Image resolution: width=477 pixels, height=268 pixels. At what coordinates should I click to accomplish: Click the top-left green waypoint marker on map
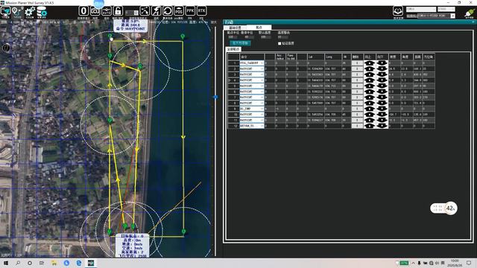tap(110, 36)
